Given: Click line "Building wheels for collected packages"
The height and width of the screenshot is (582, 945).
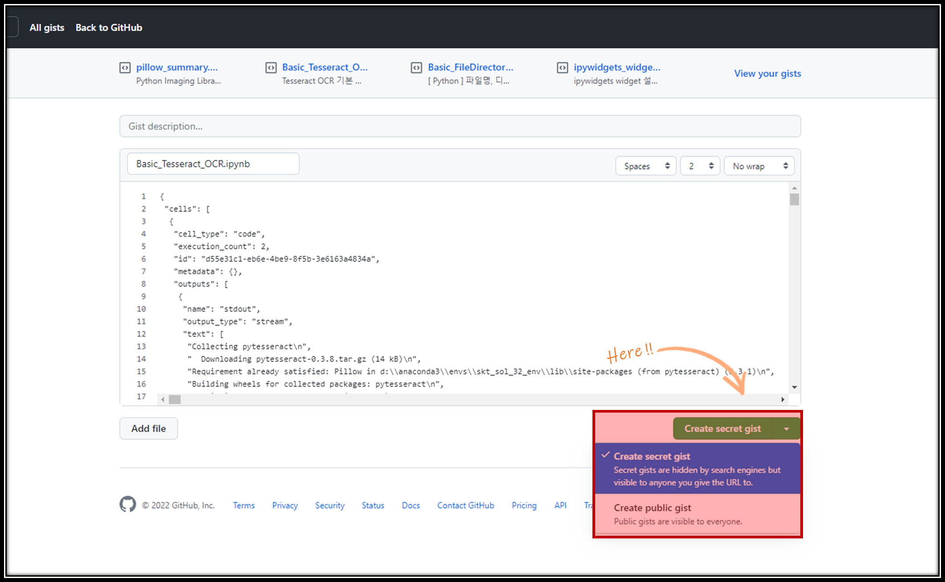Looking at the screenshot, I should pyautogui.click(x=316, y=384).
